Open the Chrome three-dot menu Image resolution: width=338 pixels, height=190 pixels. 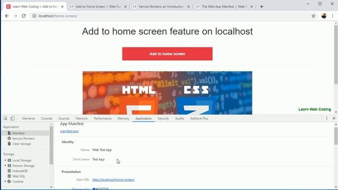coord(333,16)
